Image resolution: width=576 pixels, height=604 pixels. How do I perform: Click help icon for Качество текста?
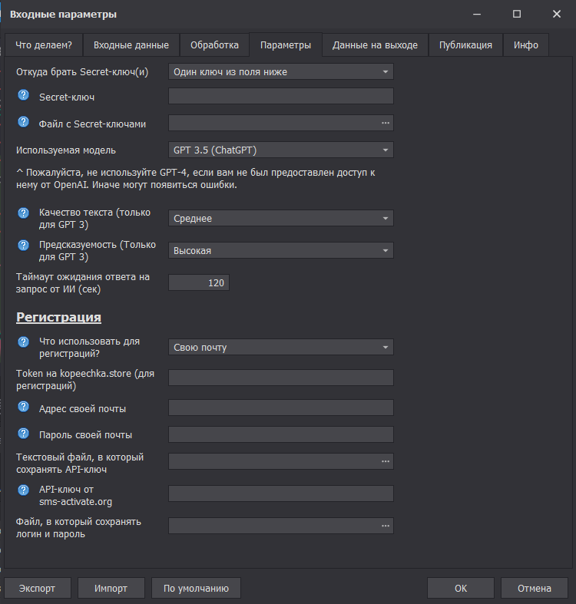[x=23, y=213]
